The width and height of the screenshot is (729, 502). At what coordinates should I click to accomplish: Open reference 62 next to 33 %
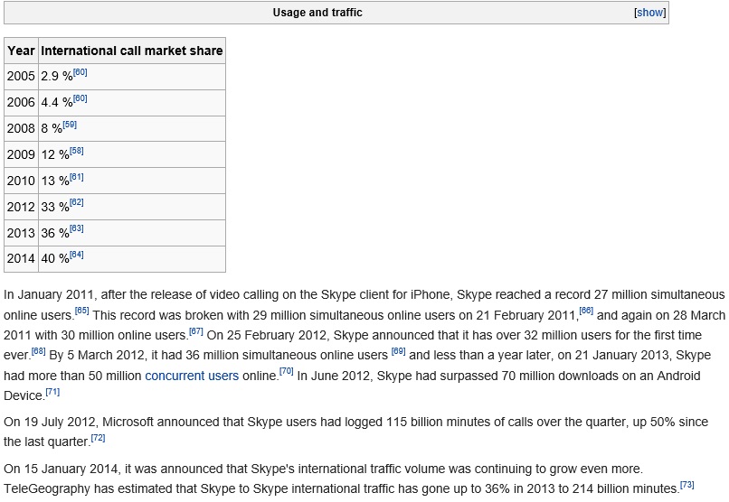tap(77, 202)
